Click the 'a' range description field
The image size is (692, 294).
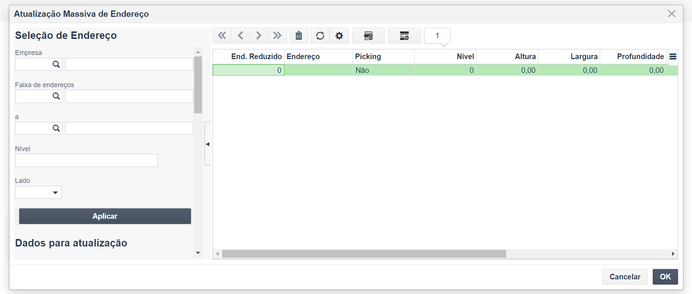[129, 128]
